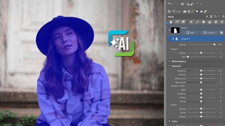Screen dimensions: 225x126
Task: Click the Exposure slider handle
Action: [x=201, y=71]
